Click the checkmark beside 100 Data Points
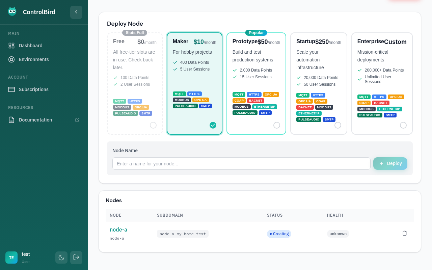The height and width of the screenshot is (270, 432). click(115, 78)
